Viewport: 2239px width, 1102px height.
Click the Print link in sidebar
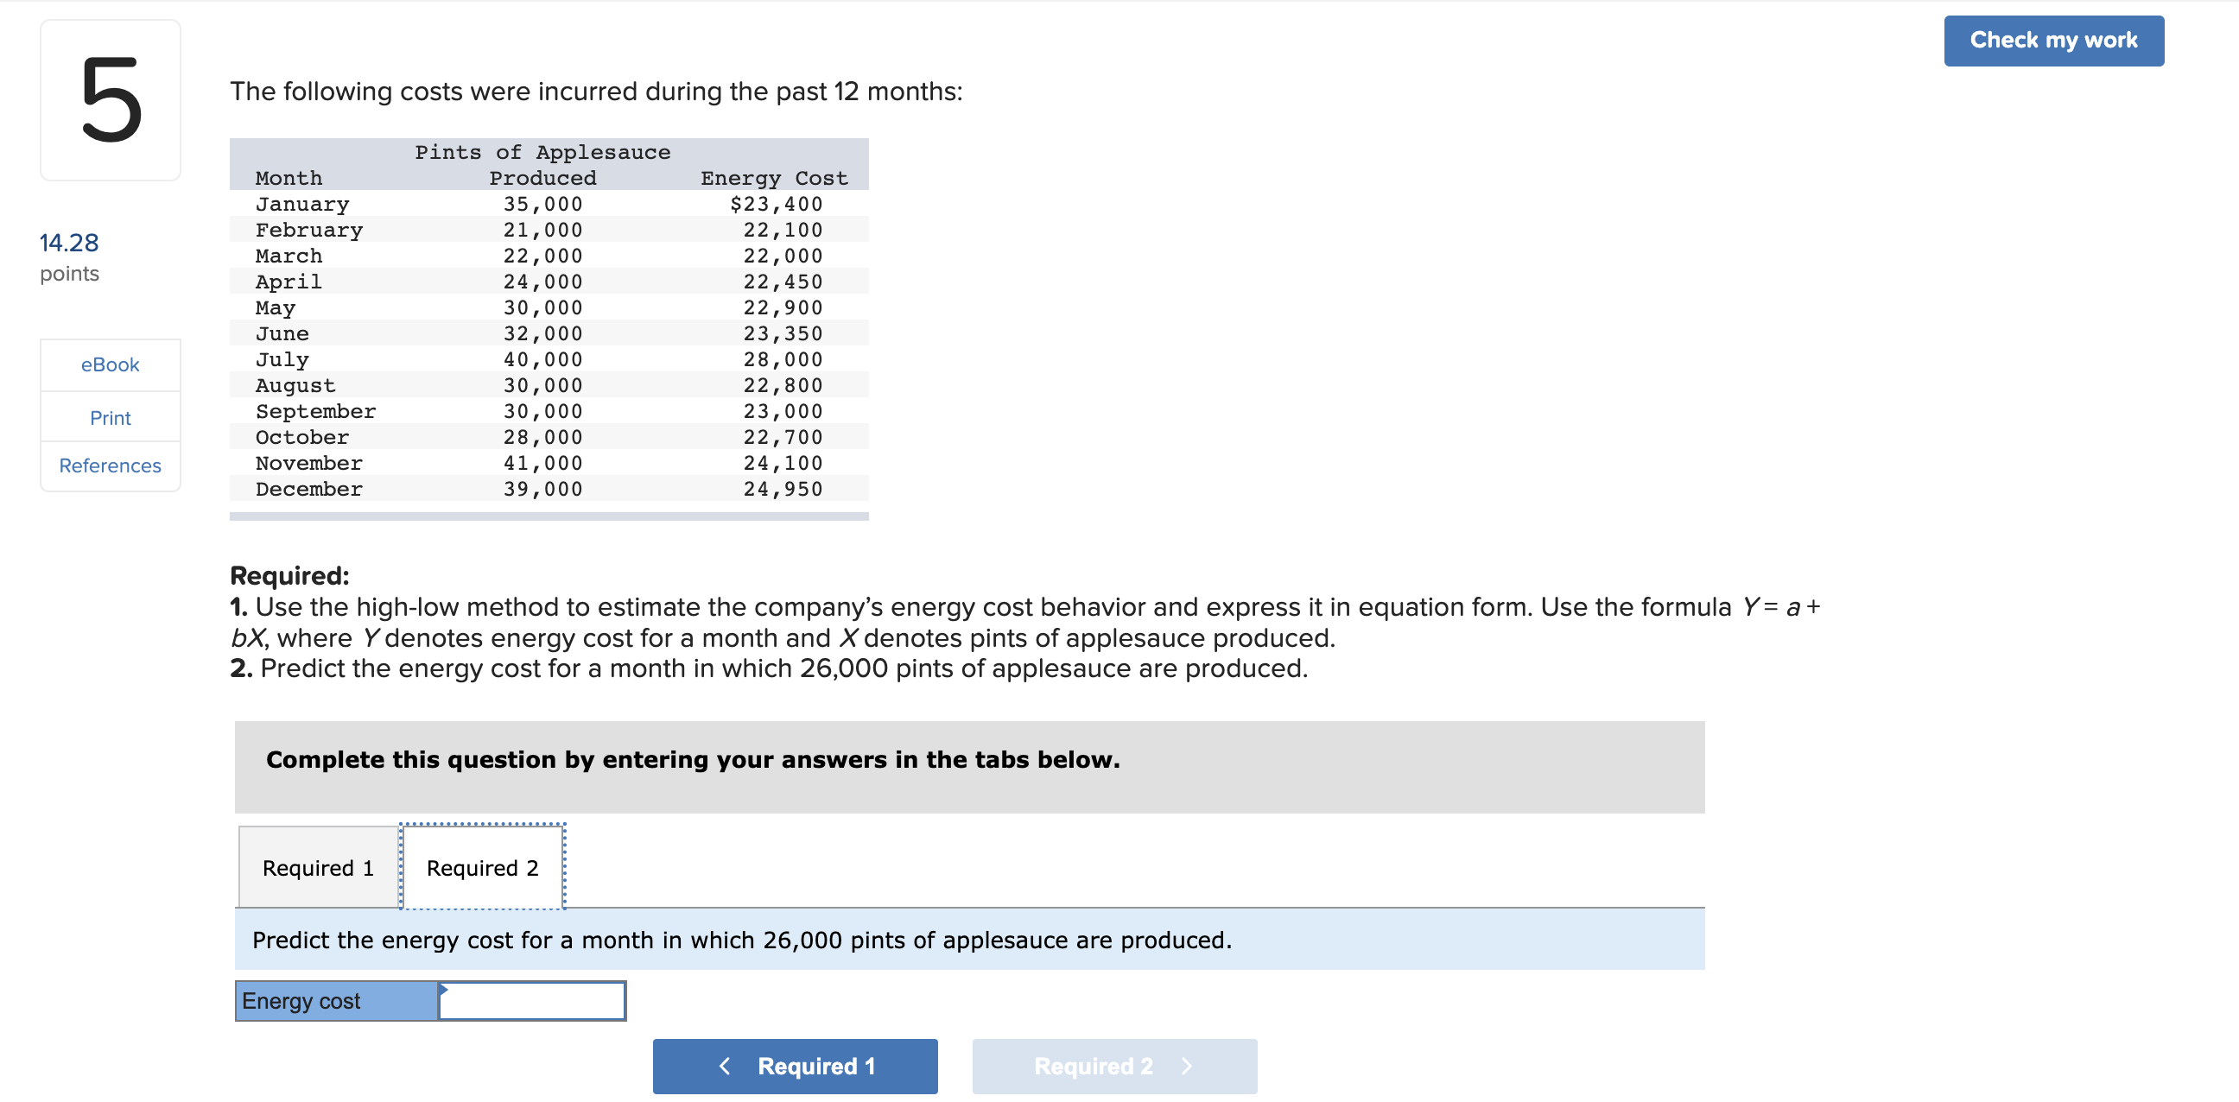coord(111,417)
